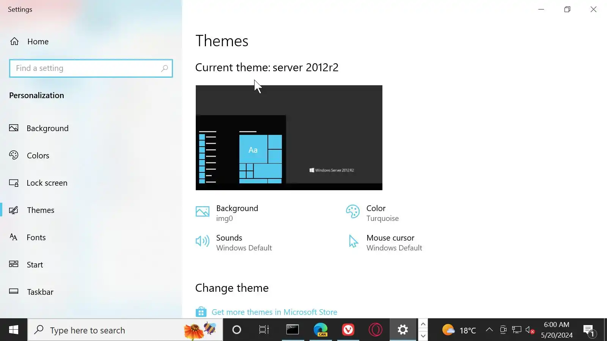Open Task View on the taskbar

[264, 330]
